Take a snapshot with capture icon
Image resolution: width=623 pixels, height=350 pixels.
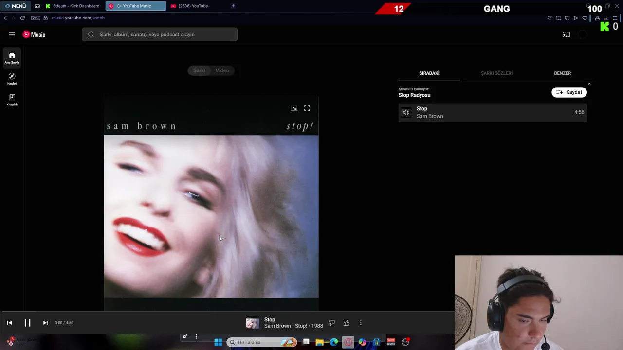[x=558, y=18]
